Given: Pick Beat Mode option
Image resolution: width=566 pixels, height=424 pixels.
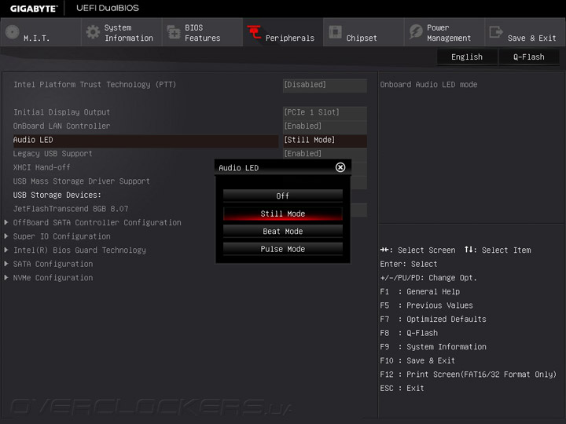Looking at the screenshot, I should click(x=283, y=231).
